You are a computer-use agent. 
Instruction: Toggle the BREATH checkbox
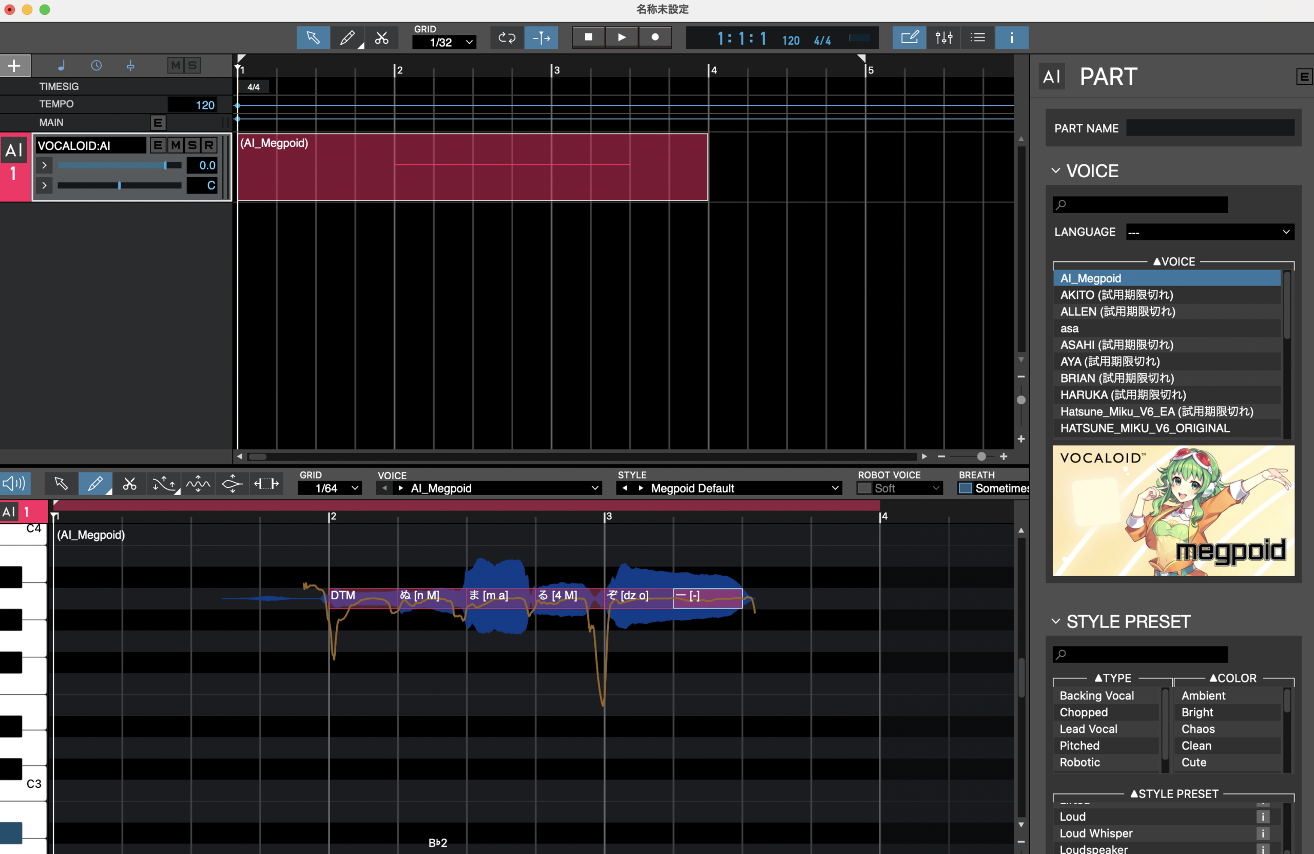(x=965, y=488)
